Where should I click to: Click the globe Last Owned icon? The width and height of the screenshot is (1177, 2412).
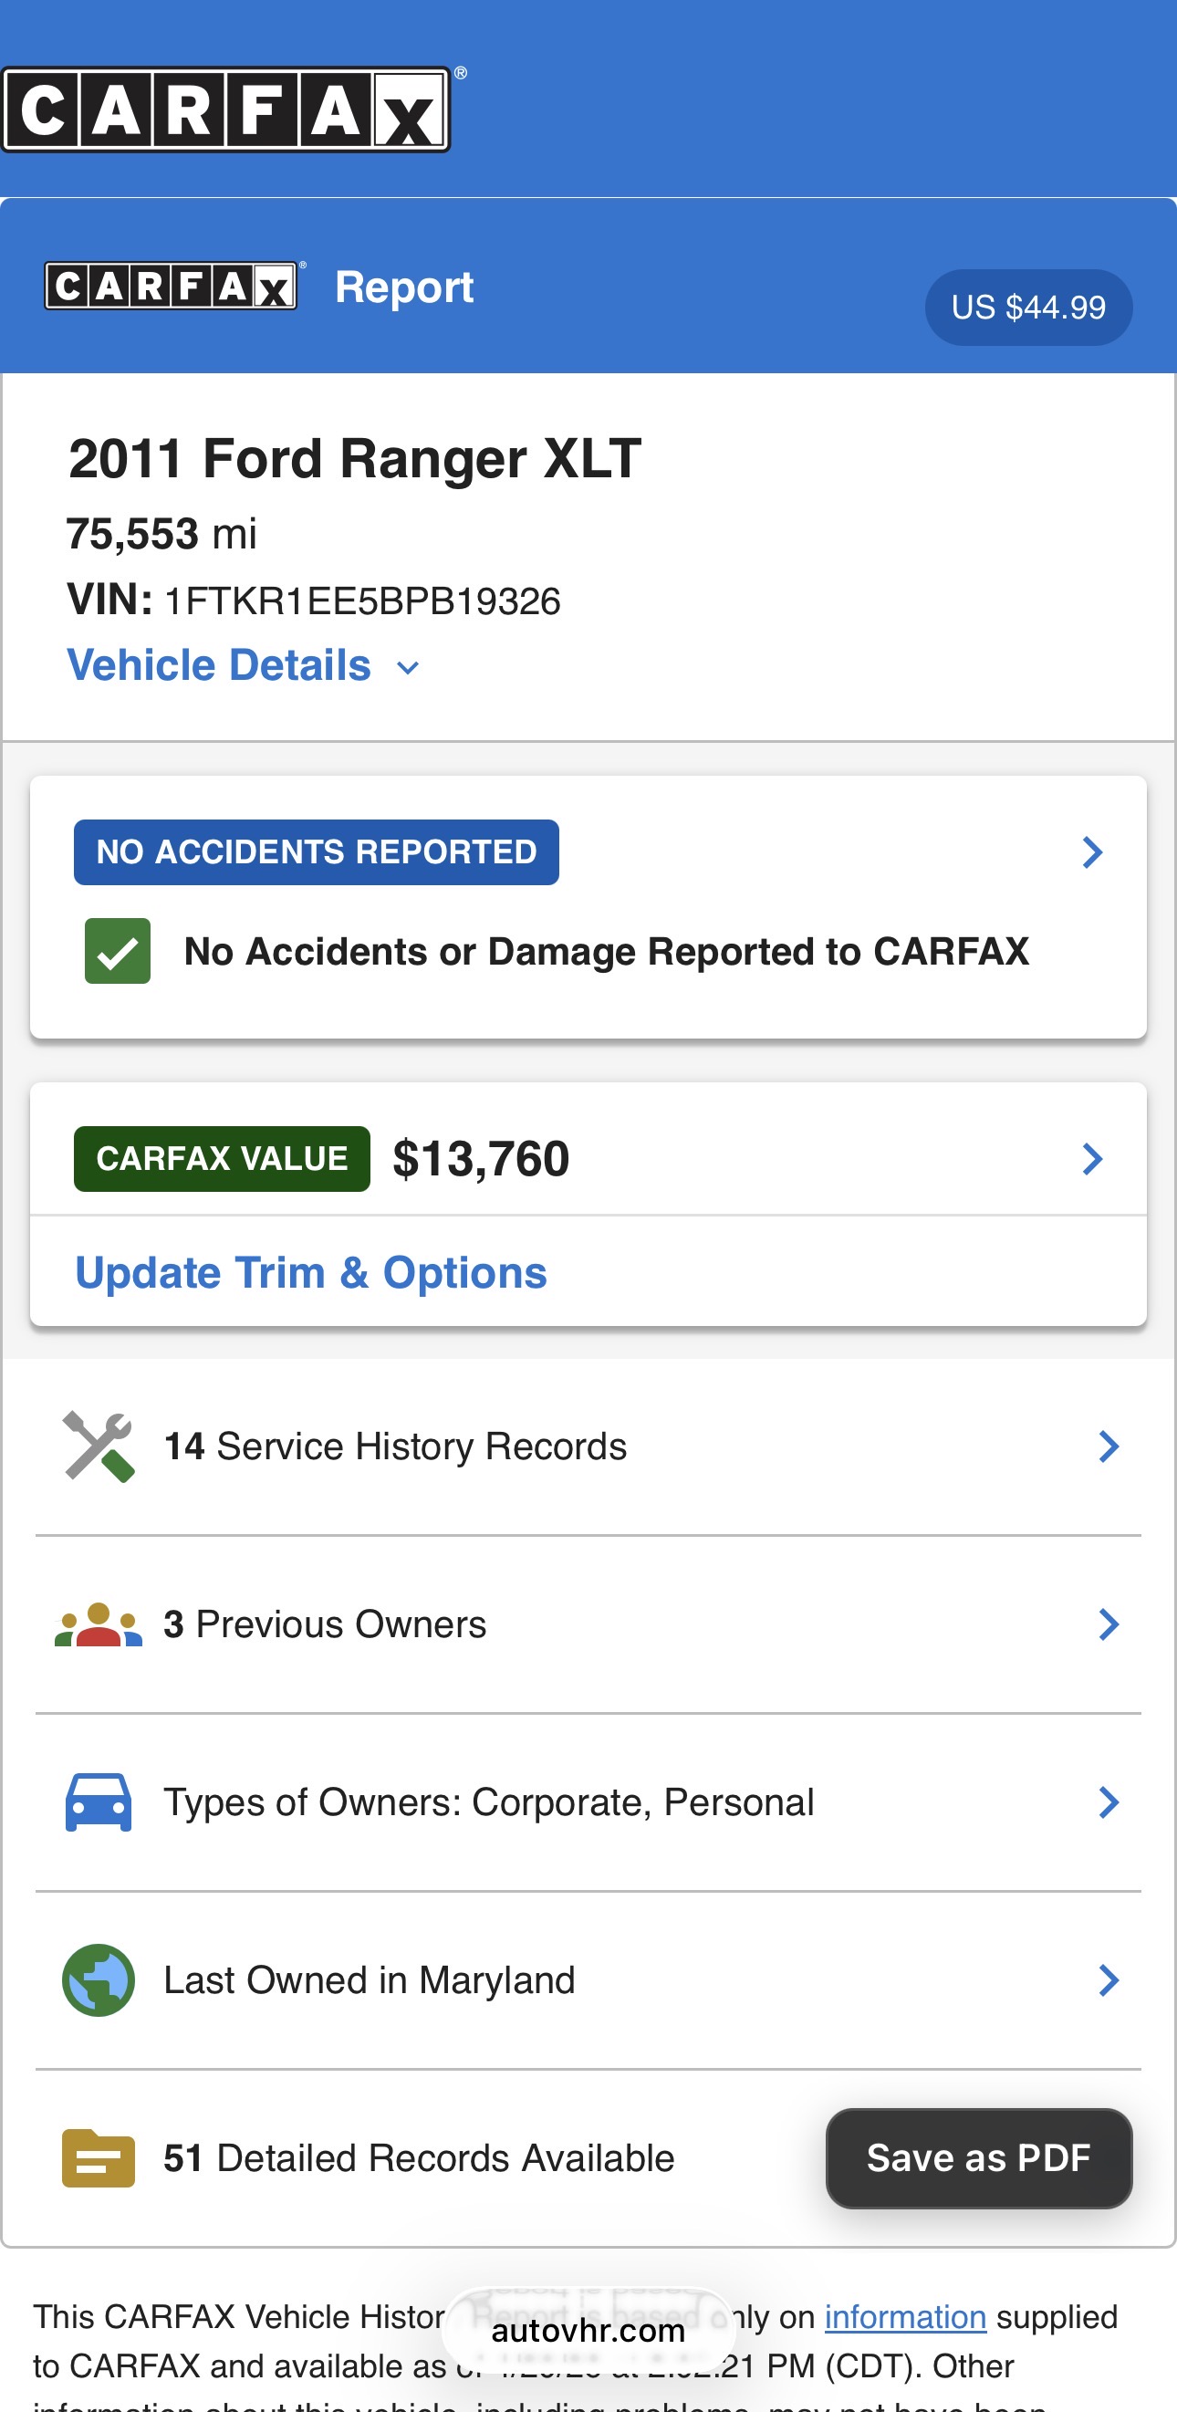click(x=99, y=1979)
